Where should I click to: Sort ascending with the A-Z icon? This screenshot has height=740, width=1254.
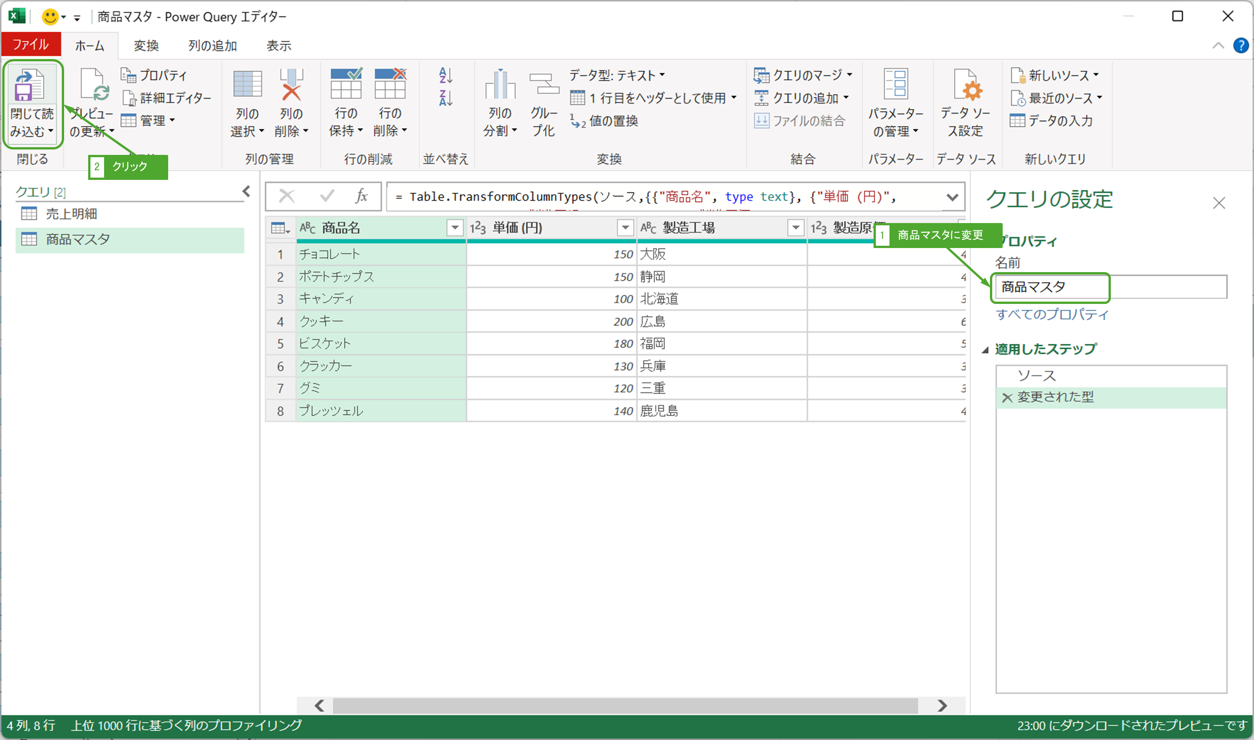[445, 75]
